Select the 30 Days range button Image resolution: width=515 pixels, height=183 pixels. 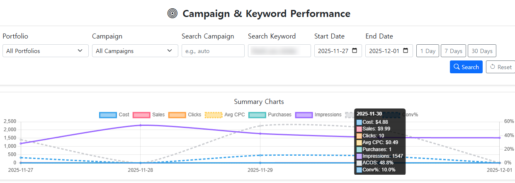(x=482, y=51)
